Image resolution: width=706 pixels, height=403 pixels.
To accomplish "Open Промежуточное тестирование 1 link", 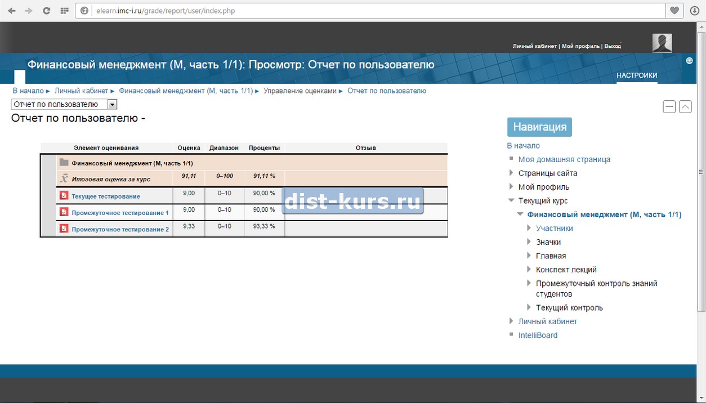I will 120,213.
